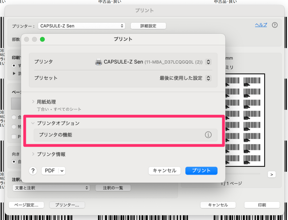Open the ヘルプ link
This screenshot has height=220, width=288.
tap(261, 25)
